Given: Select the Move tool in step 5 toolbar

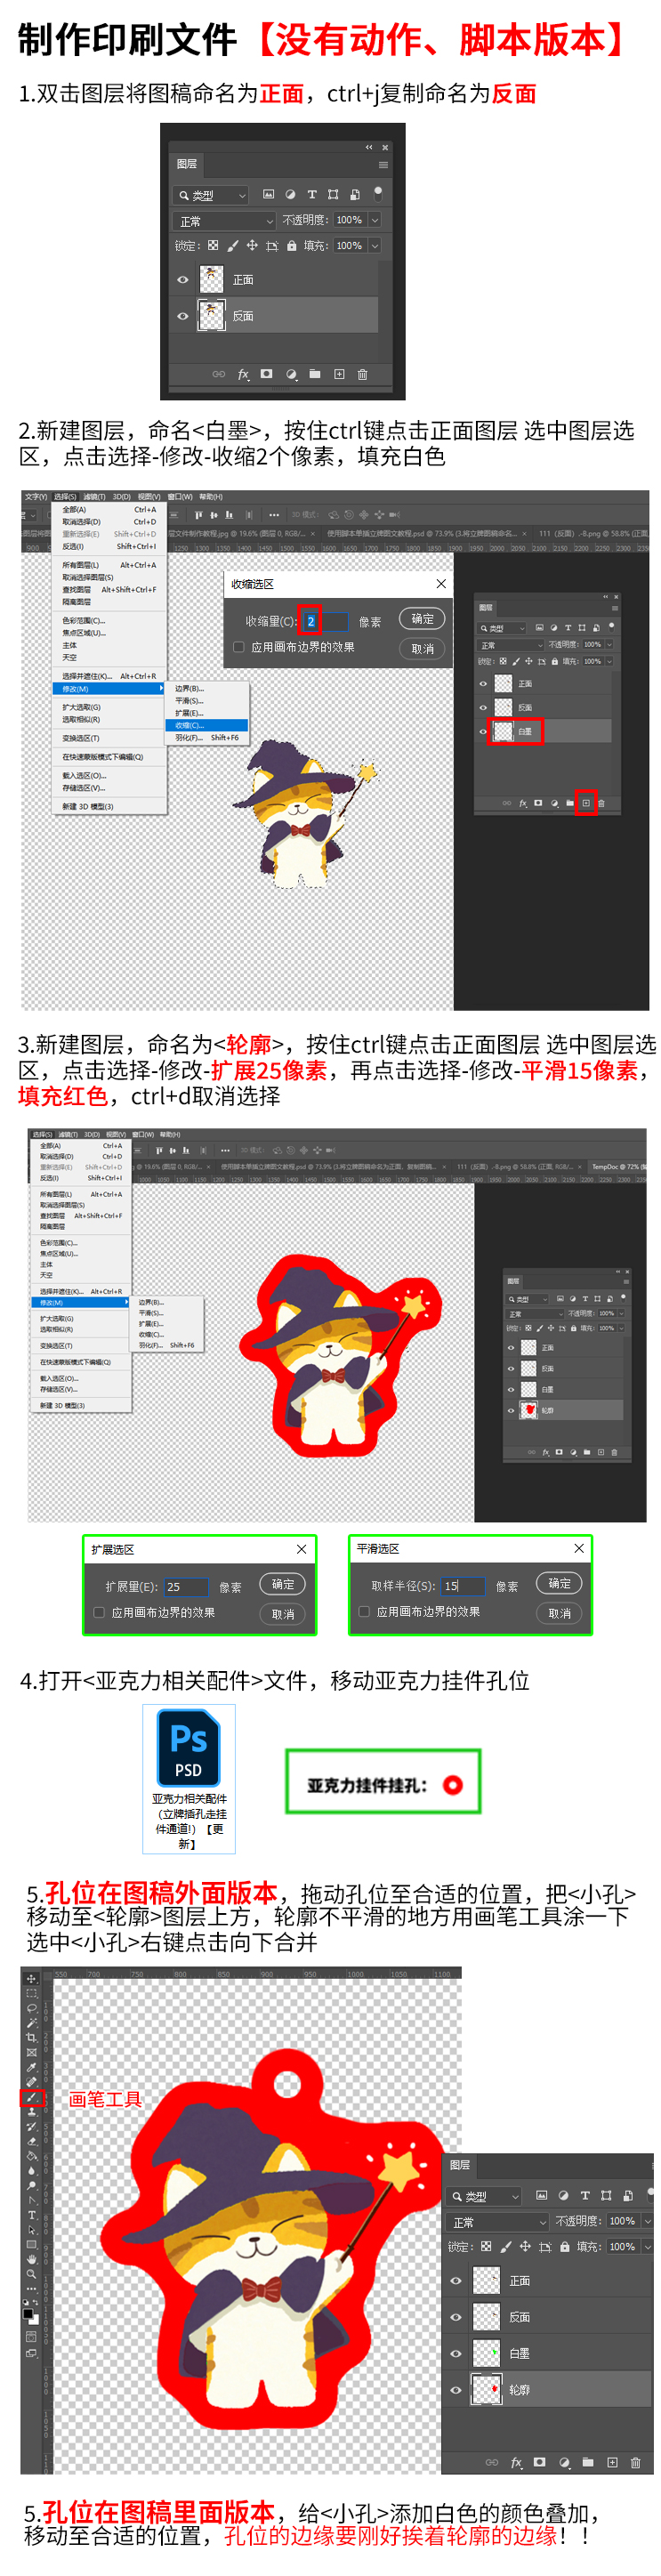Looking at the screenshot, I should click(31, 1979).
